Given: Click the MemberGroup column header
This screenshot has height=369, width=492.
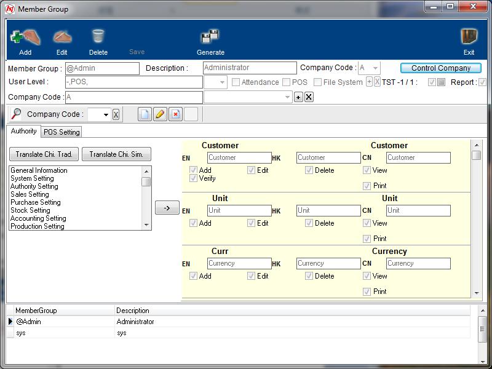Looking at the screenshot, I should [65, 311].
